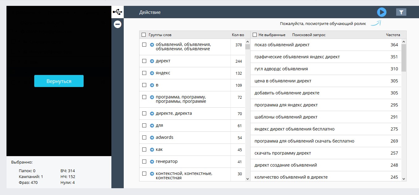Tick the Не выбранные checkbox
The height and width of the screenshot is (195, 419).
tap(255, 35)
